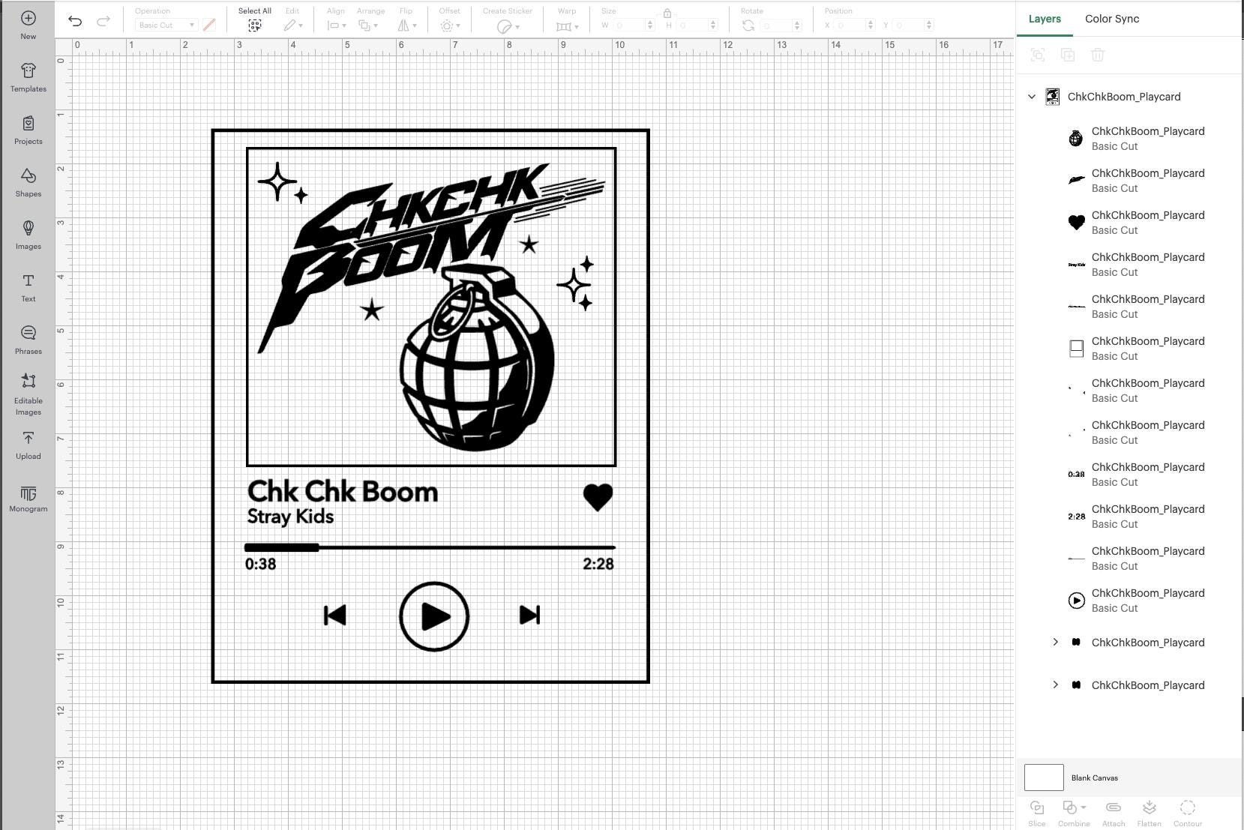Expand the last ChkChkBoom_Playcard sublayer
This screenshot has width=1244, height=830.
click(x=1055, y=685)
